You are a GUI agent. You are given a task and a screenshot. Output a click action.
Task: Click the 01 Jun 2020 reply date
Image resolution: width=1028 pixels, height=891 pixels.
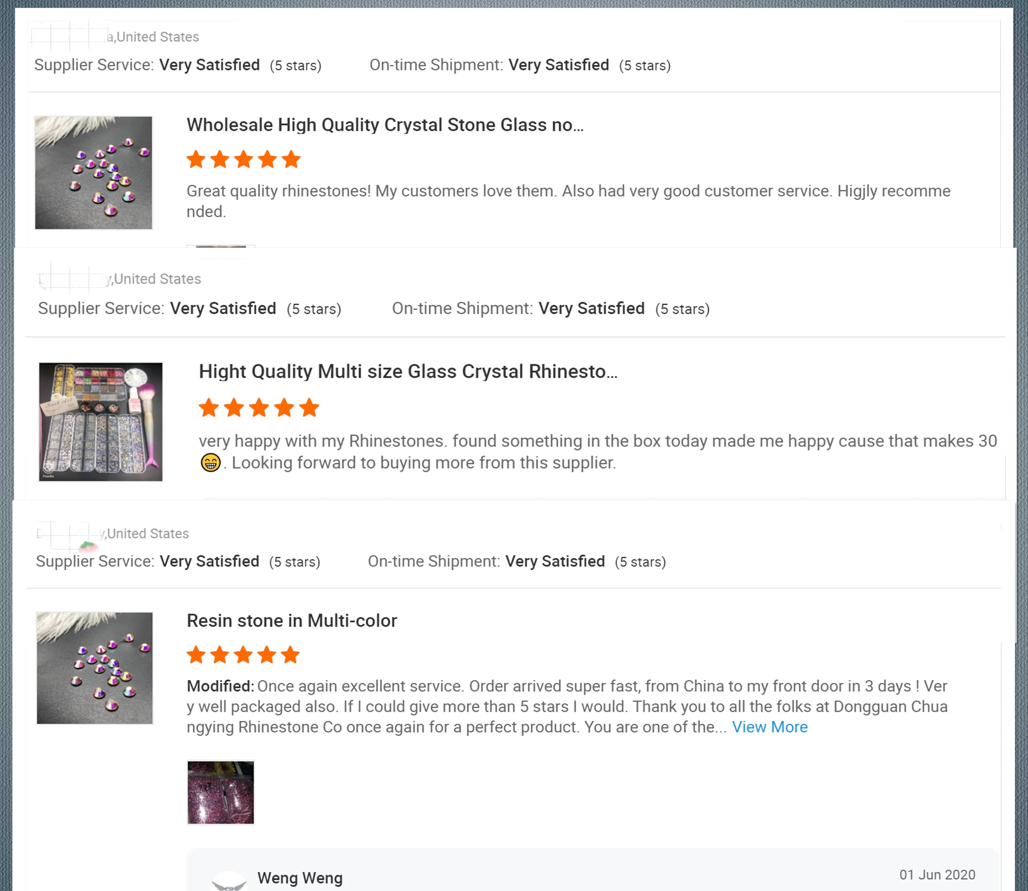point(937,875)
